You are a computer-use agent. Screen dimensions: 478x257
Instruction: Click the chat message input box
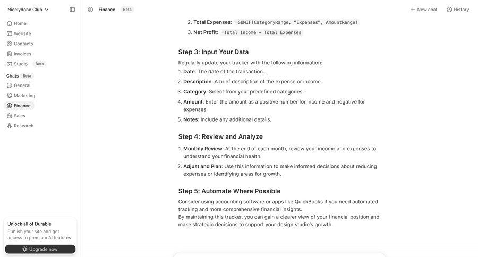click(x=279, y=254)
